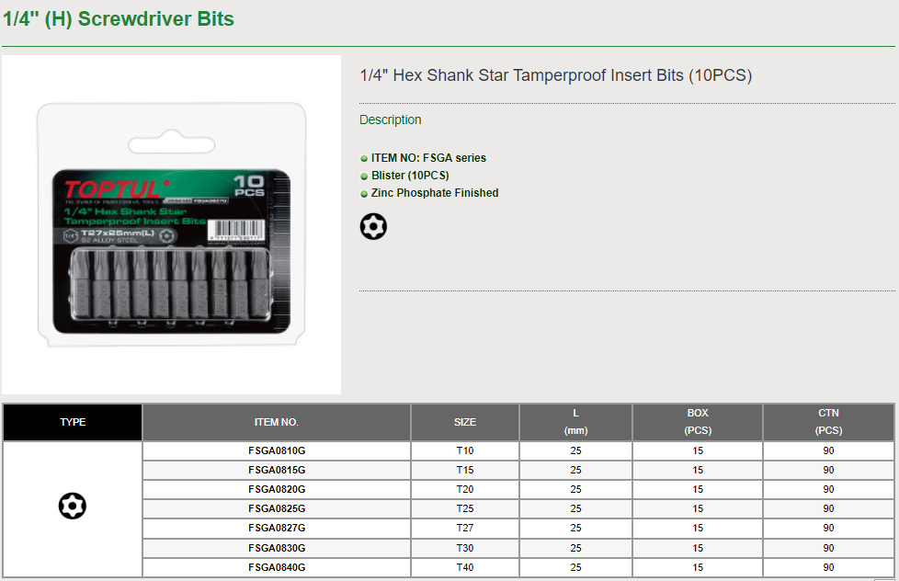Click the carton quantity 90 in FSGA0840G row
This screenshot has width=899, height=581.
click(x=828, y=567)
